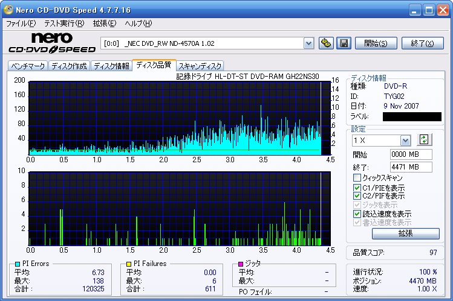Viewport: 453px width, 301px height.
Task: Click the progress 100 % value
Action: (428, 272)
